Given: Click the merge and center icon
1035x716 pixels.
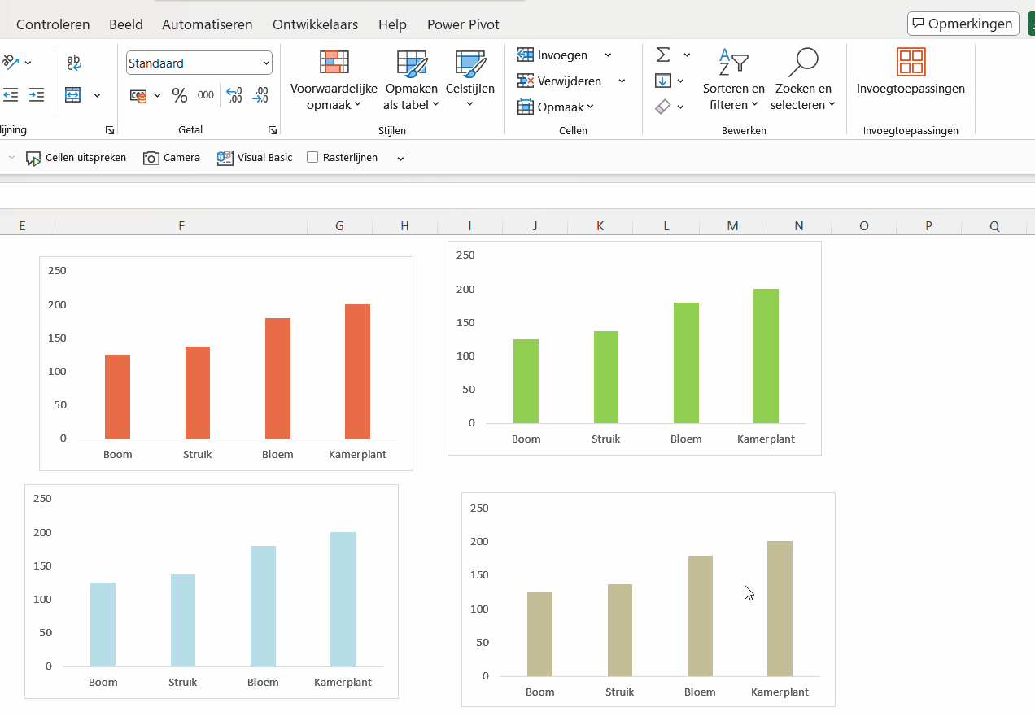Looking at the screenshot, I should point(73,95).
